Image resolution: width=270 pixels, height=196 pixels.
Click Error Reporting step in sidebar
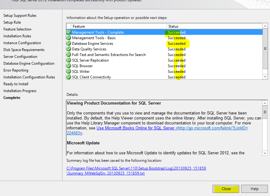[x=16, y=70]
